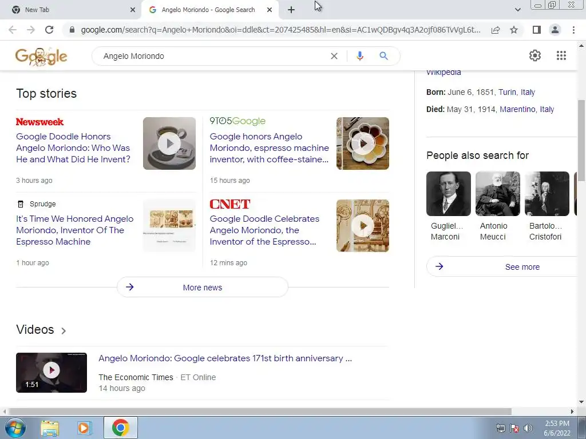Open the volume speaker tray icon

528,428
